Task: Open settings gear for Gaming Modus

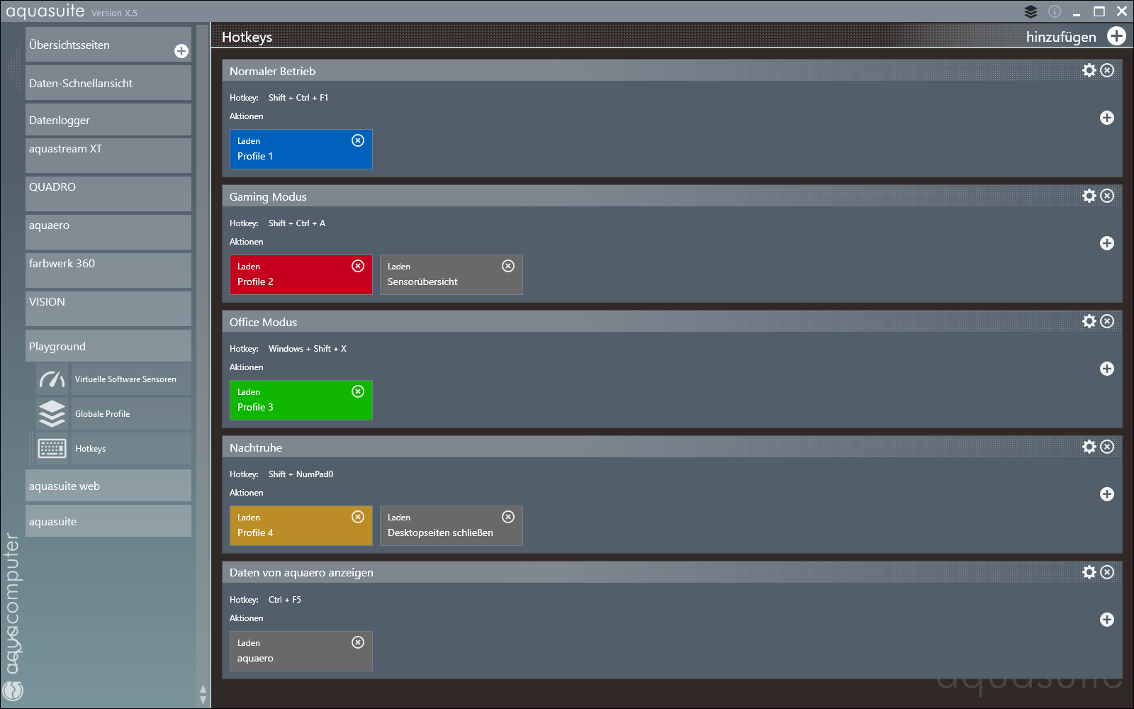Action: point(1089,196)
